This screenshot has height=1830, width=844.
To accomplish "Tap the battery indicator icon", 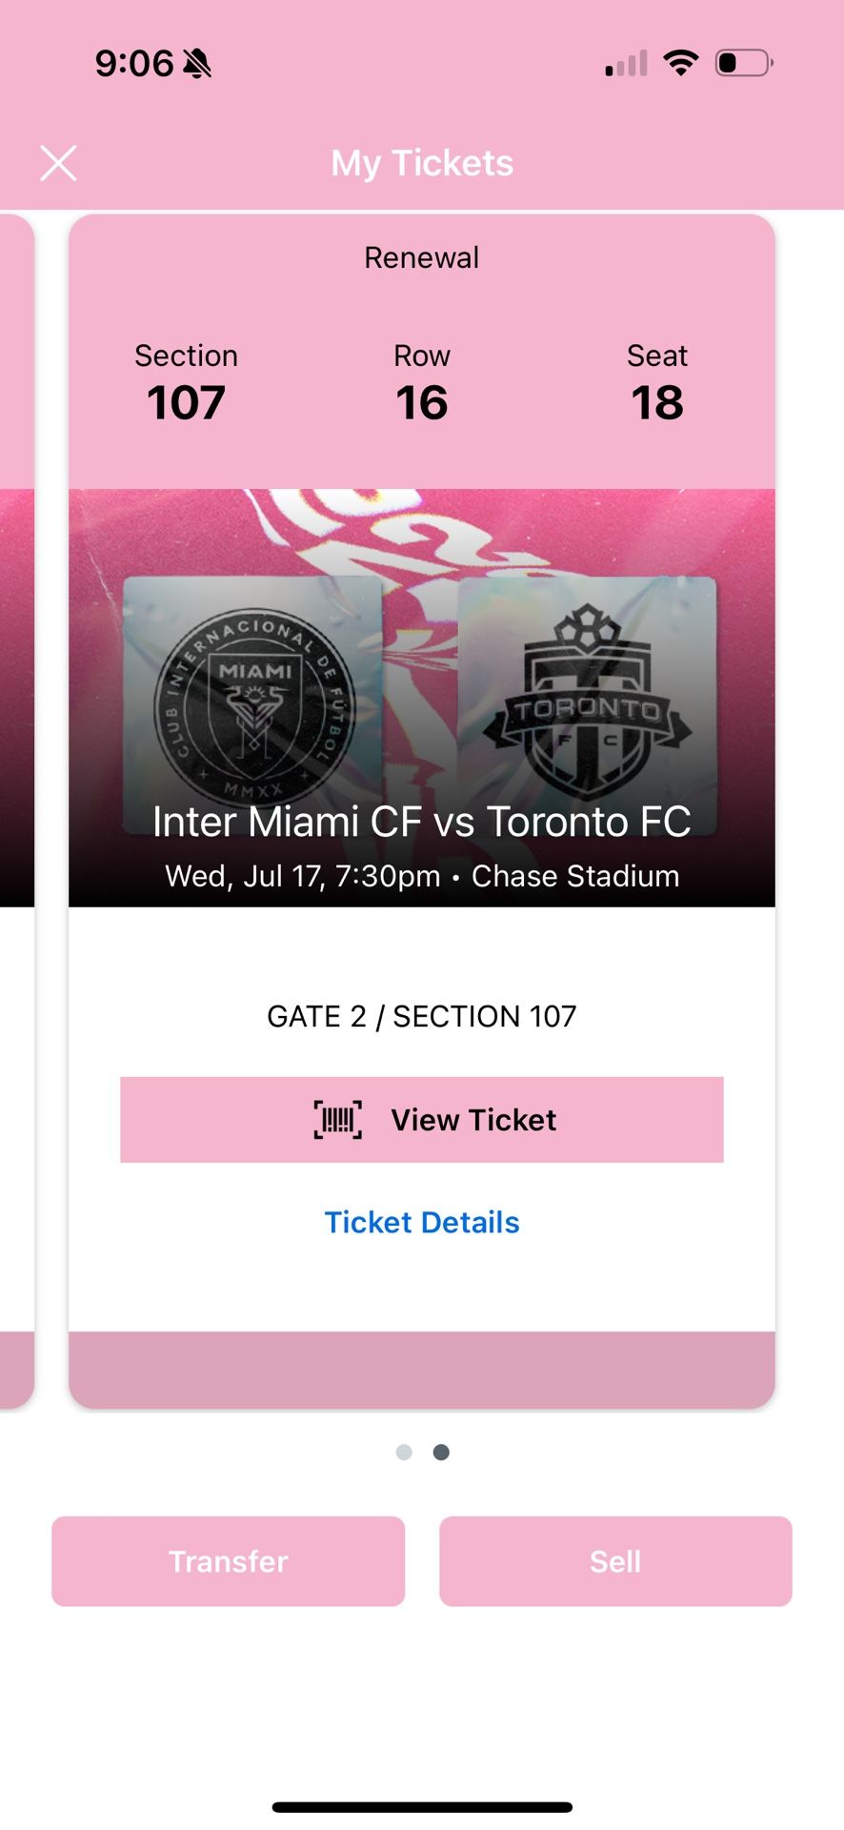I will (743, 63).
